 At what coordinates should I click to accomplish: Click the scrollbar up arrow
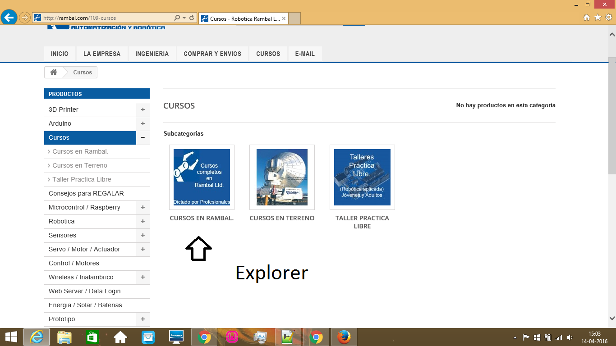click(x=612, y=34)
